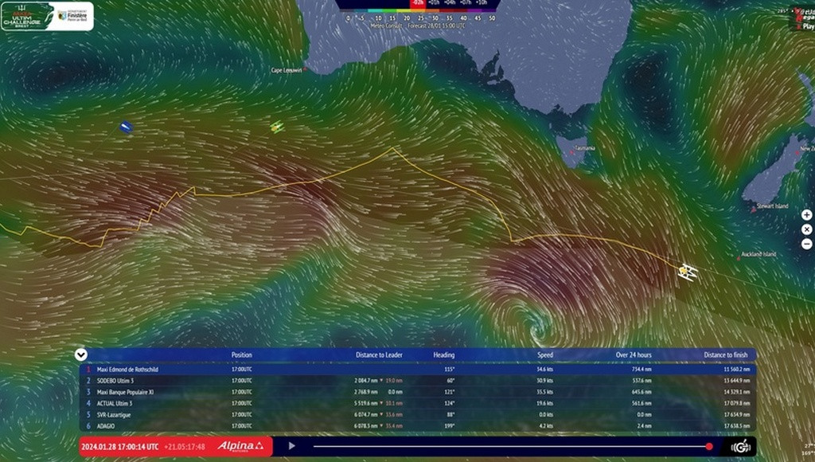
Task: Play the race timeline animation
Action: tap(291, 446)
